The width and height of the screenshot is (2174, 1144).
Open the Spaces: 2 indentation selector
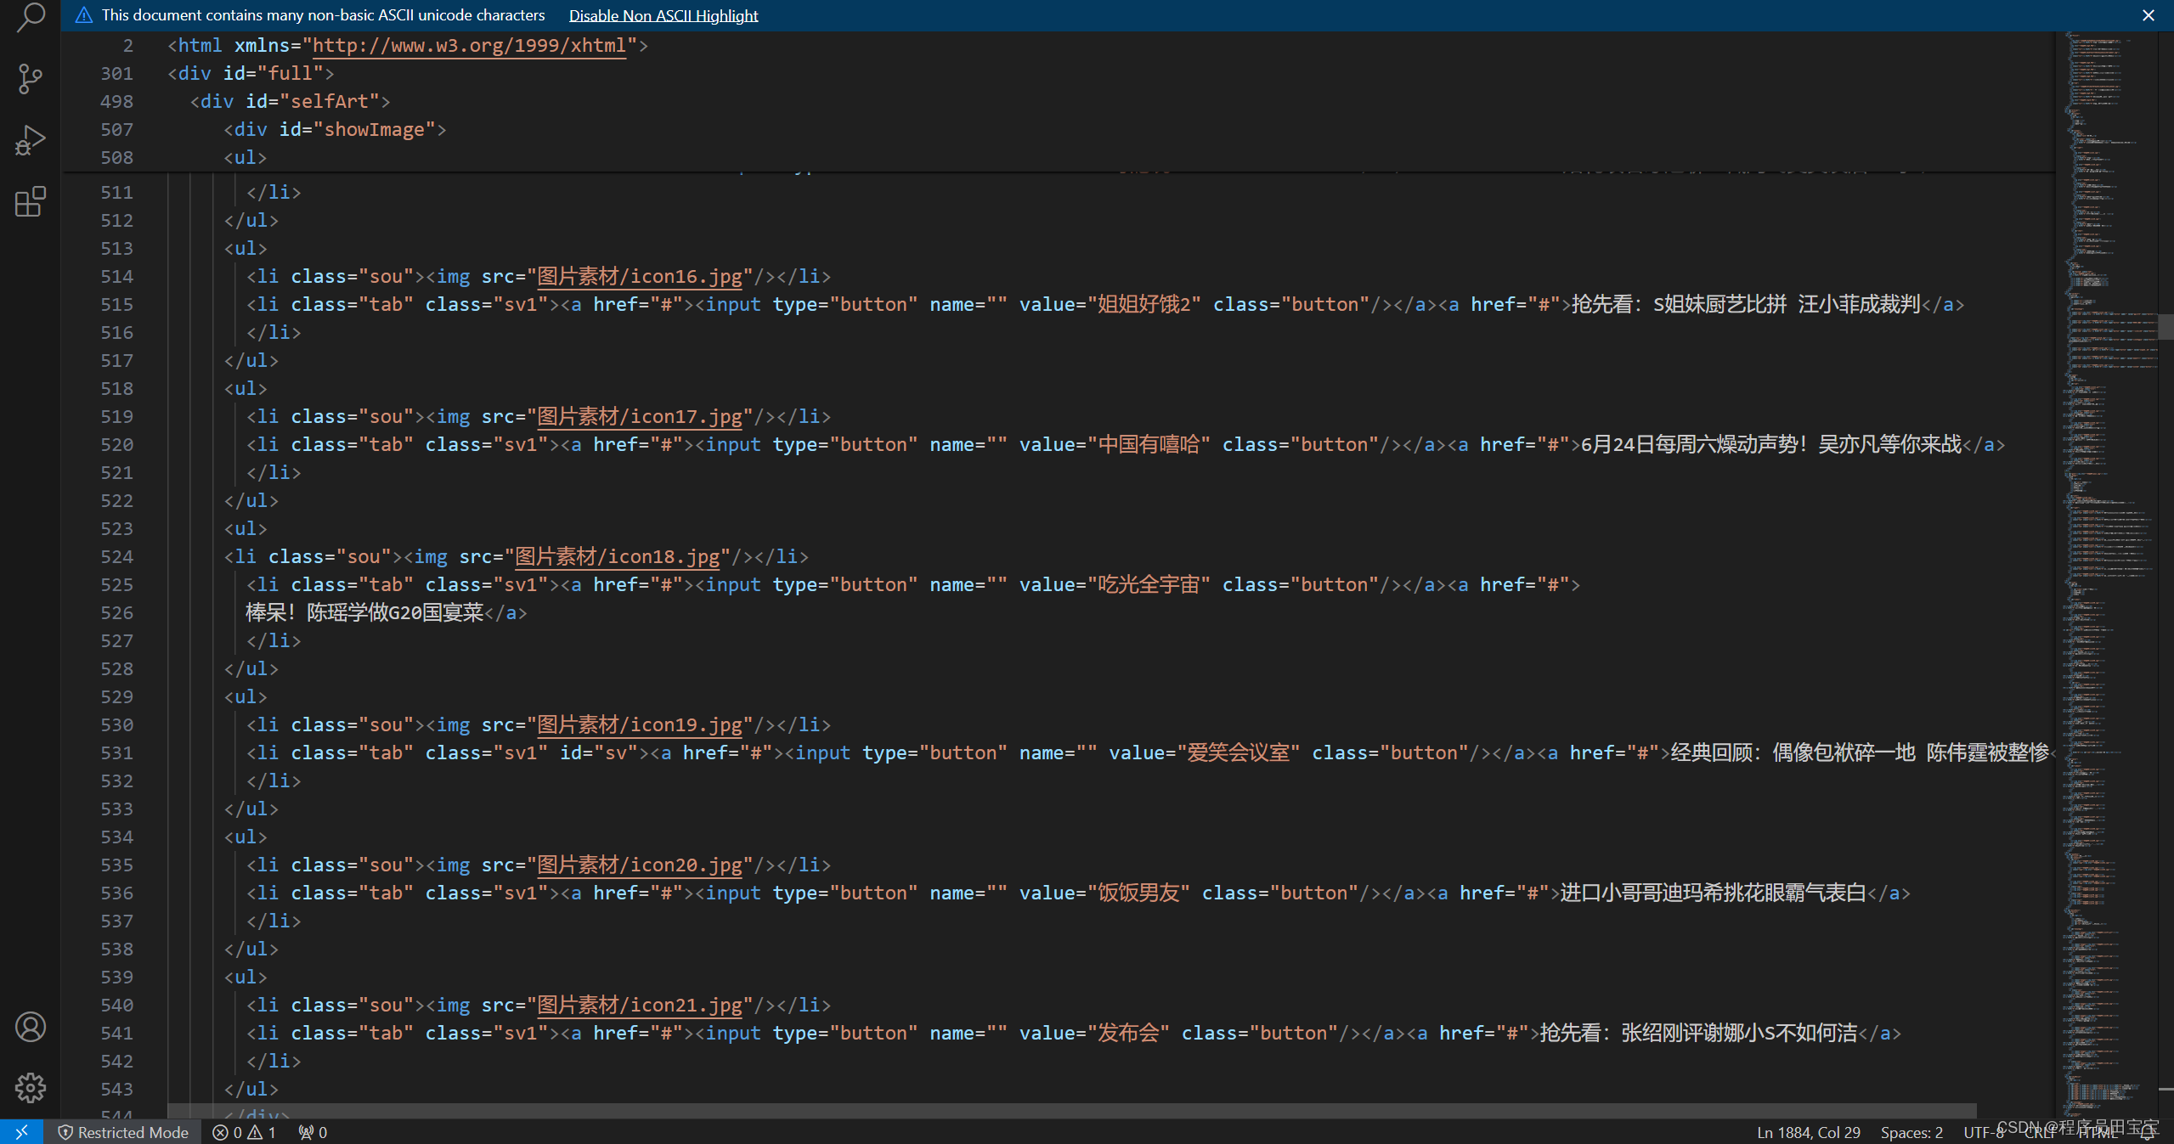coord(1911,1132)
